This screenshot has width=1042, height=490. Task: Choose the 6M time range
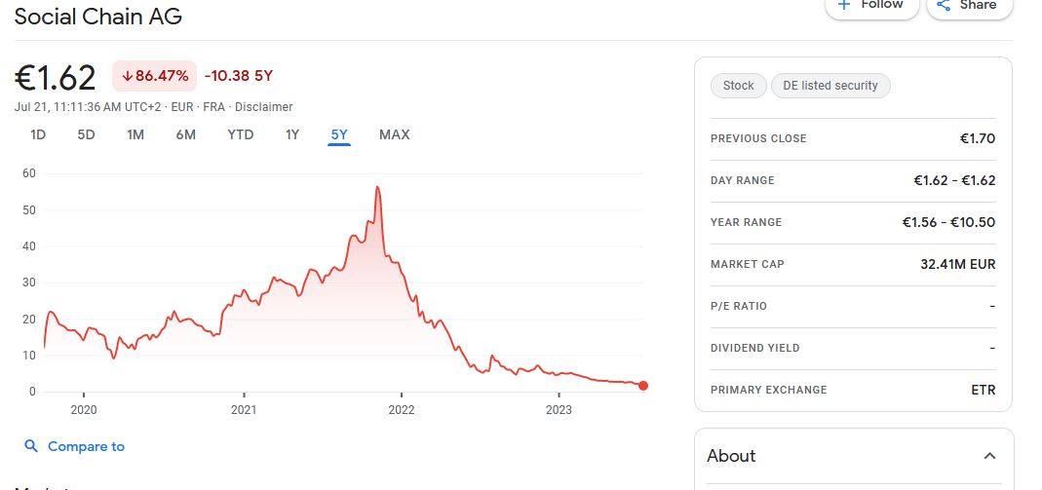(185, 134)
